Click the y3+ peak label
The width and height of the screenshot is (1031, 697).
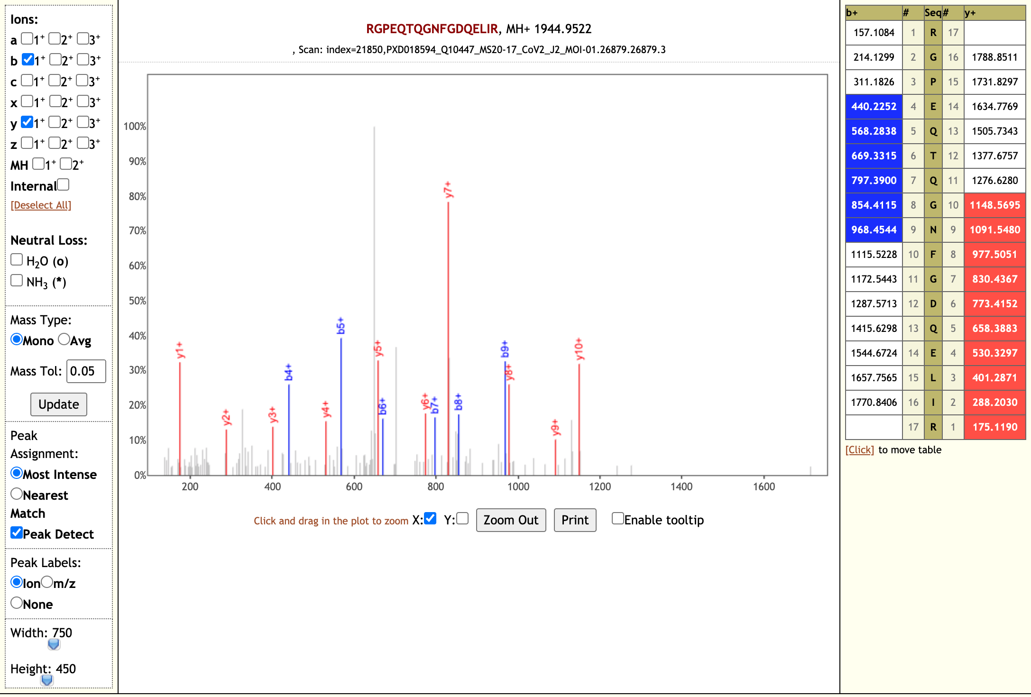tap(273, 415)
